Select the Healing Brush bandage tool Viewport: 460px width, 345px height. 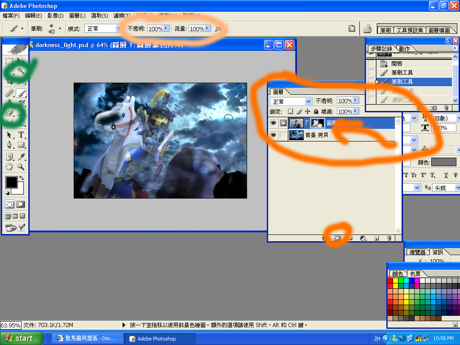[x=9, y=93]
